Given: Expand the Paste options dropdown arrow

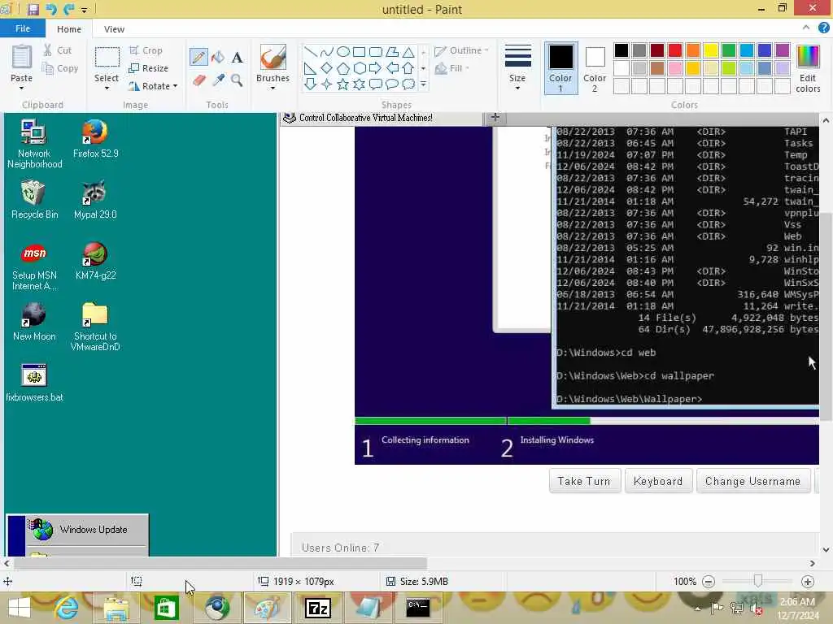Looking at the screenshot, I should [x=21, y=88].
